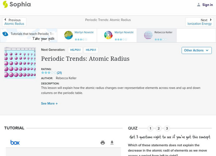Viewport: 216px width, 156px height.
Task: Switch to quiz question 2
Action: tap(159, 128)
